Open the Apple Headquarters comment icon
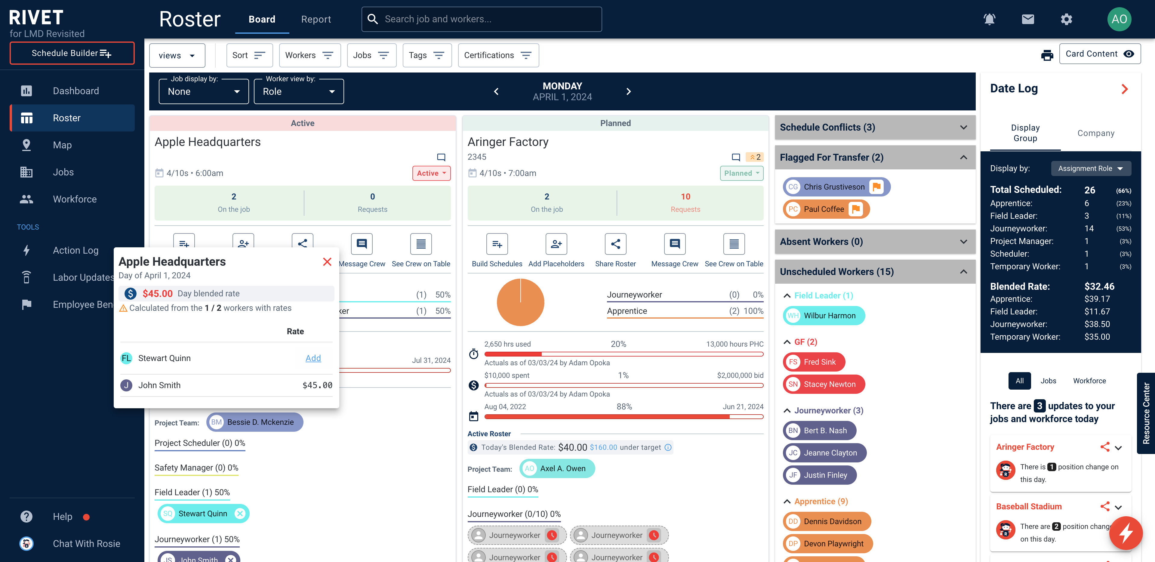The width and height of the screenshot is (1155, 562). [441, 157]
